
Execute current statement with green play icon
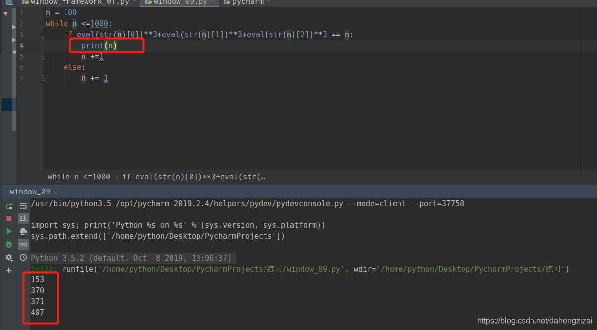coord(9,231)
